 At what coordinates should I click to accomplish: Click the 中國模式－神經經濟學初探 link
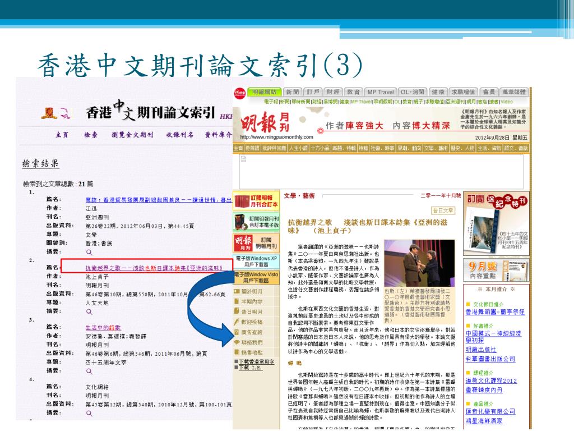[493, 337]
